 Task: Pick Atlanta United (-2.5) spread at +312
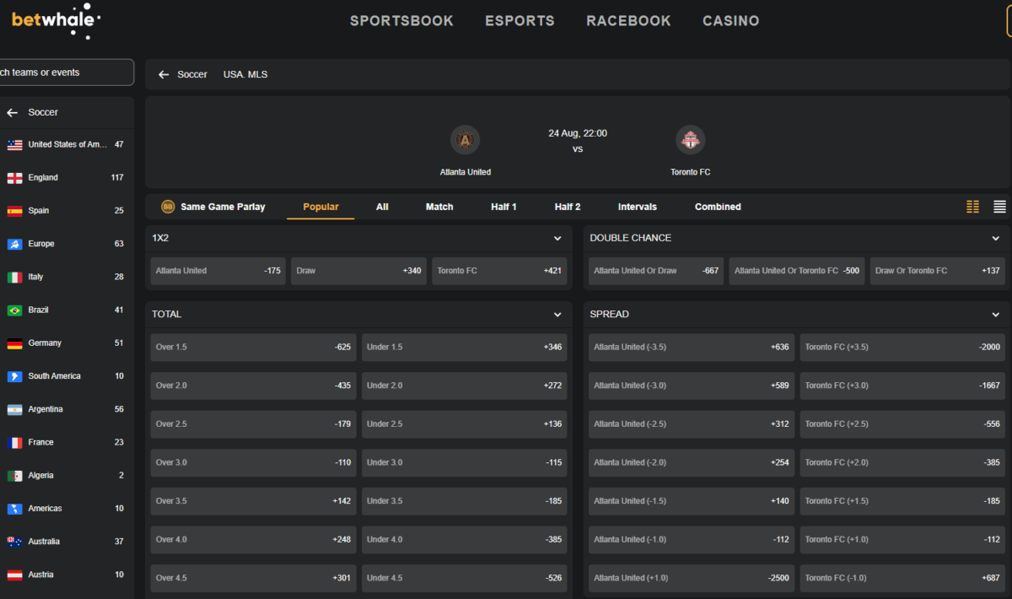click(x=692, y=424)
